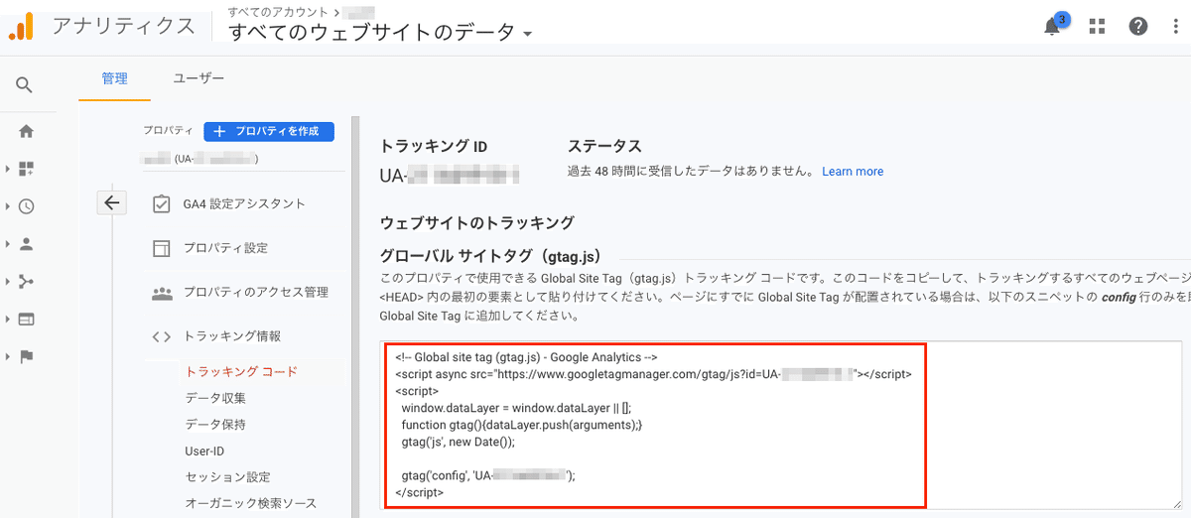
Task: Open the notifications bell
Action: pyautogui.click(x=1052, y=27)
